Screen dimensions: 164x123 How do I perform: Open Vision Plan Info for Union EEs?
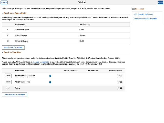click(x=146, y=19)
